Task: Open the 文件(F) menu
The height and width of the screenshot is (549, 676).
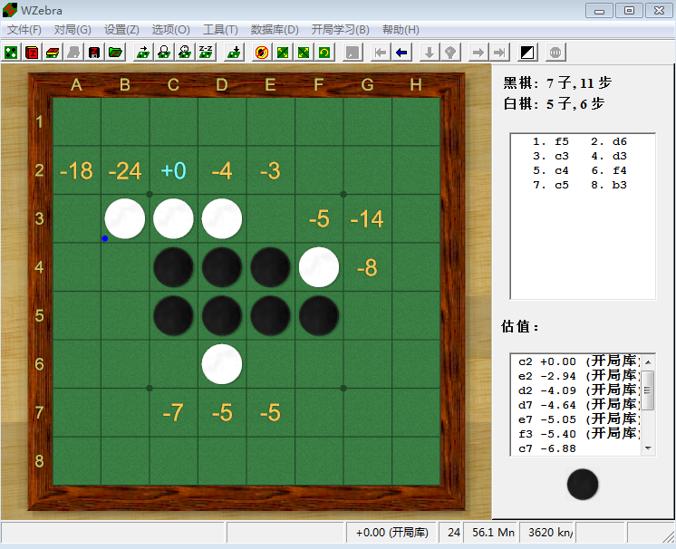Action: point(24,29)
